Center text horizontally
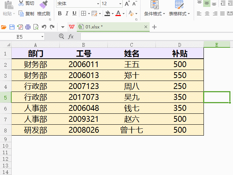This screenshot has height=175, width=233. point(207,13)
